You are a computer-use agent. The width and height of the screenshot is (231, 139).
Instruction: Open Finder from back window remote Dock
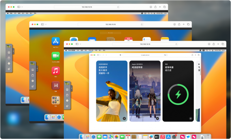coord(24,100)
